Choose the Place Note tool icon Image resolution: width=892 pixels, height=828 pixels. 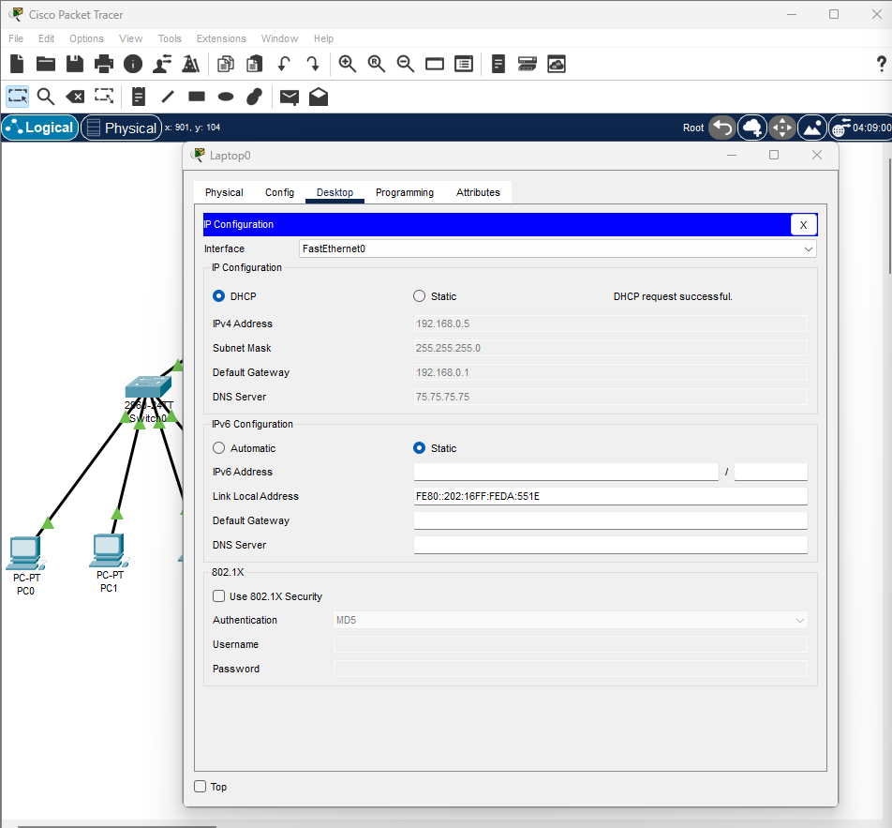point(139,97)
